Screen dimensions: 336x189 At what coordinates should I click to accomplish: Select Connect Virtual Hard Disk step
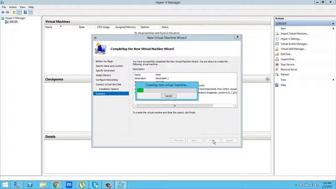(109, 85)
